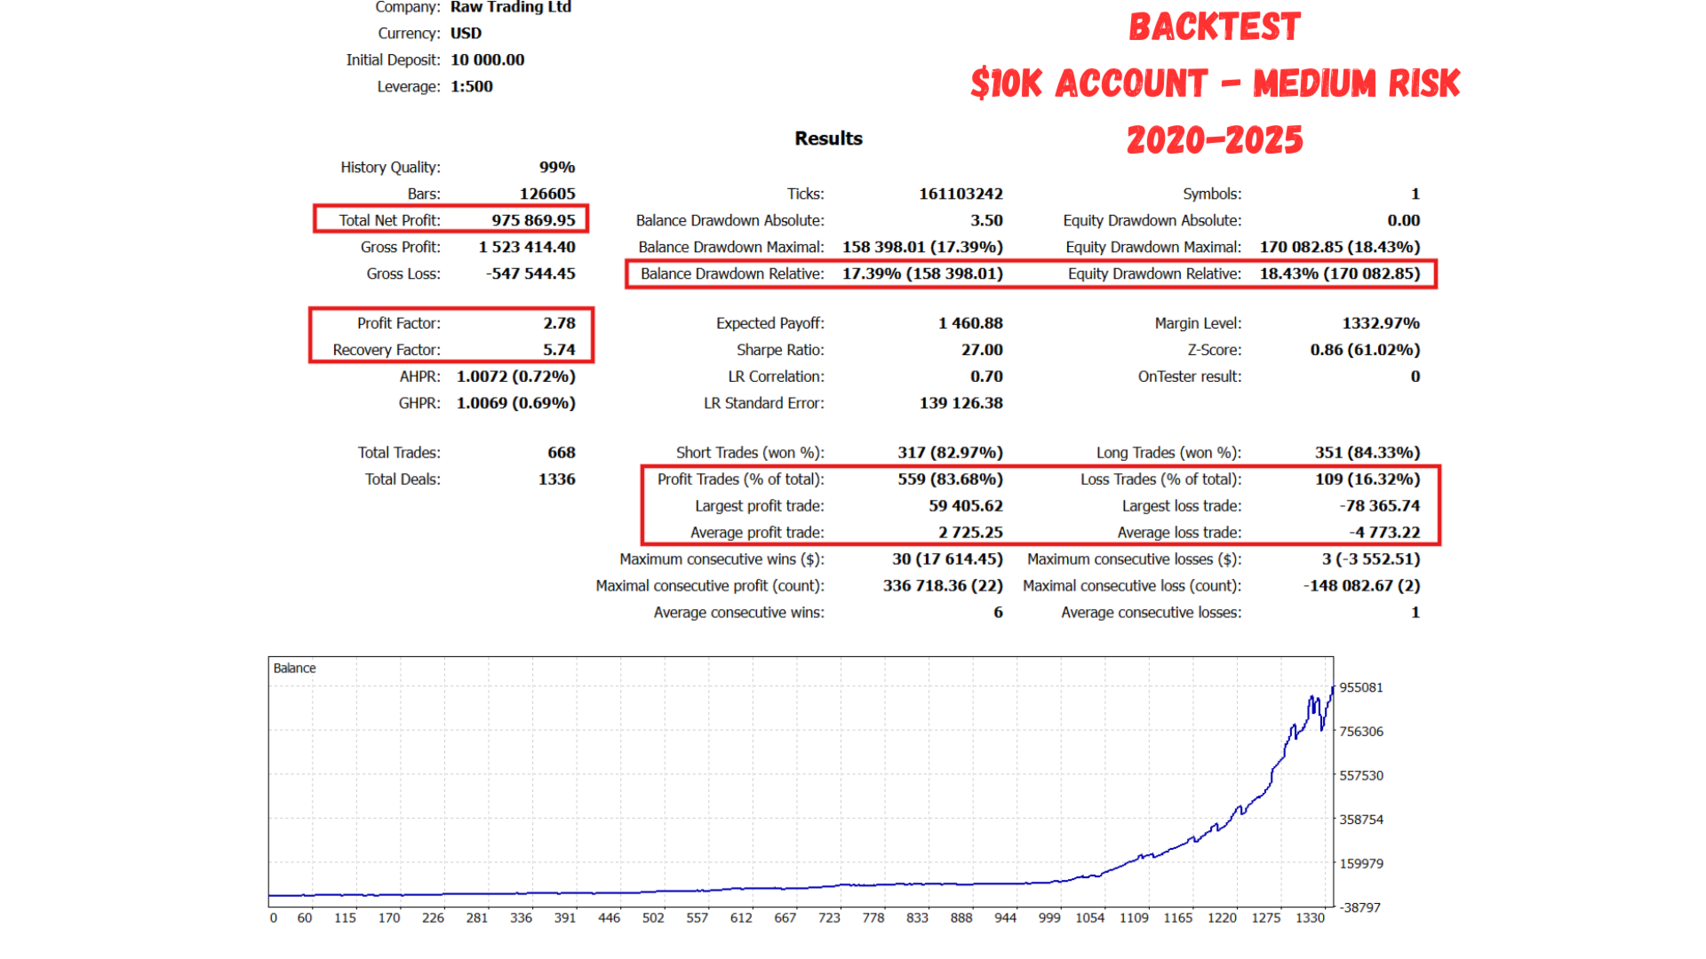This screenshot has width=1706, height=959.
Task: Select Average consecutive losses value 1
Action: coord(1415,613)
